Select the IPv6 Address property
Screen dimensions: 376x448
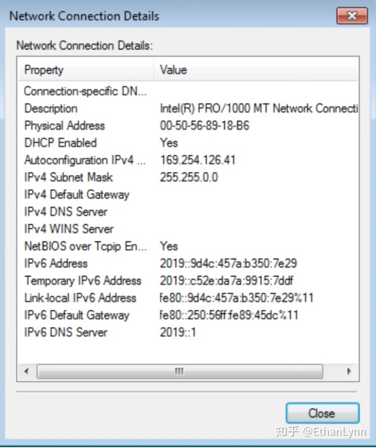56,264
